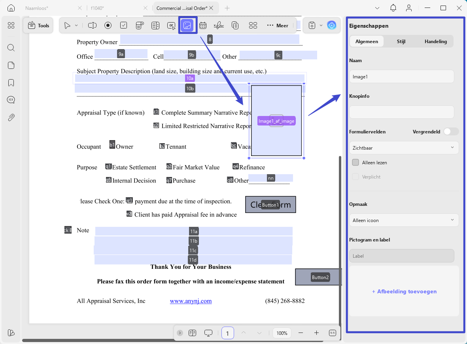Switch to the f1040 document tab
Image resolution: width=467 pixels, height=344 pixels.
click(x=97, y=8)
